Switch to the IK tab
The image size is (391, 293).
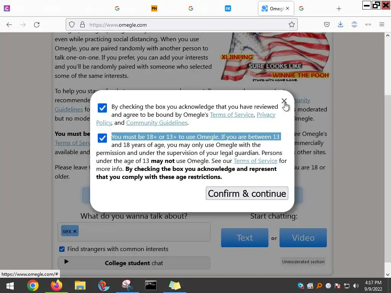coord(228,8)
